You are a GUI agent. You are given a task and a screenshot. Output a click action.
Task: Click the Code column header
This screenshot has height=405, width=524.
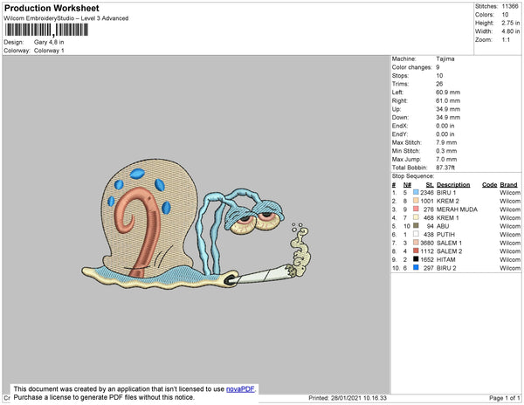(x=489, y=185)
